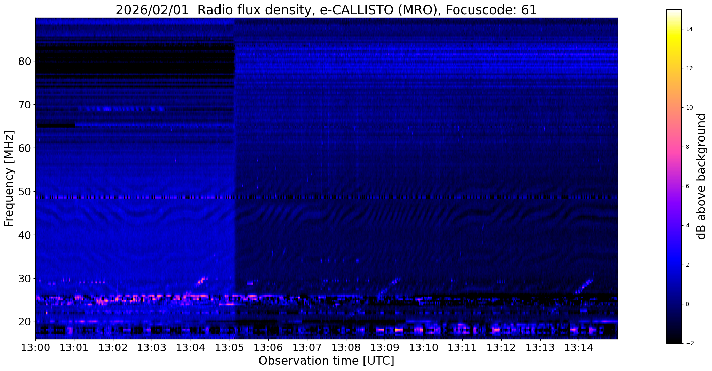Screen dimensions: 712x371
Task: Click the 'Observation time [UTC]' axis label
Action: pos(326,361)
